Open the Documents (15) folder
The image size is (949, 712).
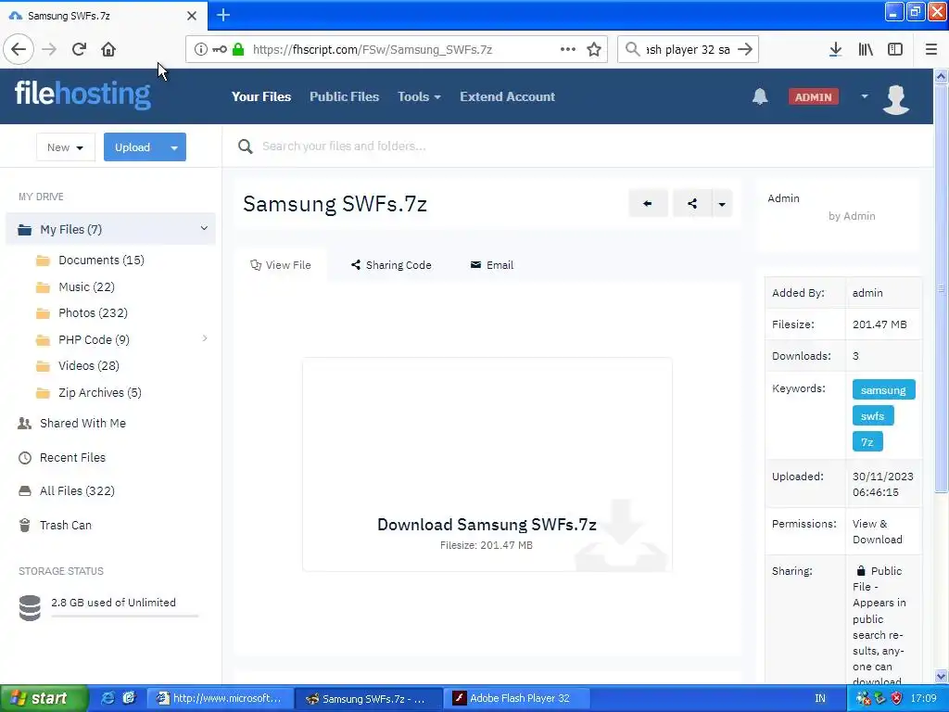coord(101,261)
